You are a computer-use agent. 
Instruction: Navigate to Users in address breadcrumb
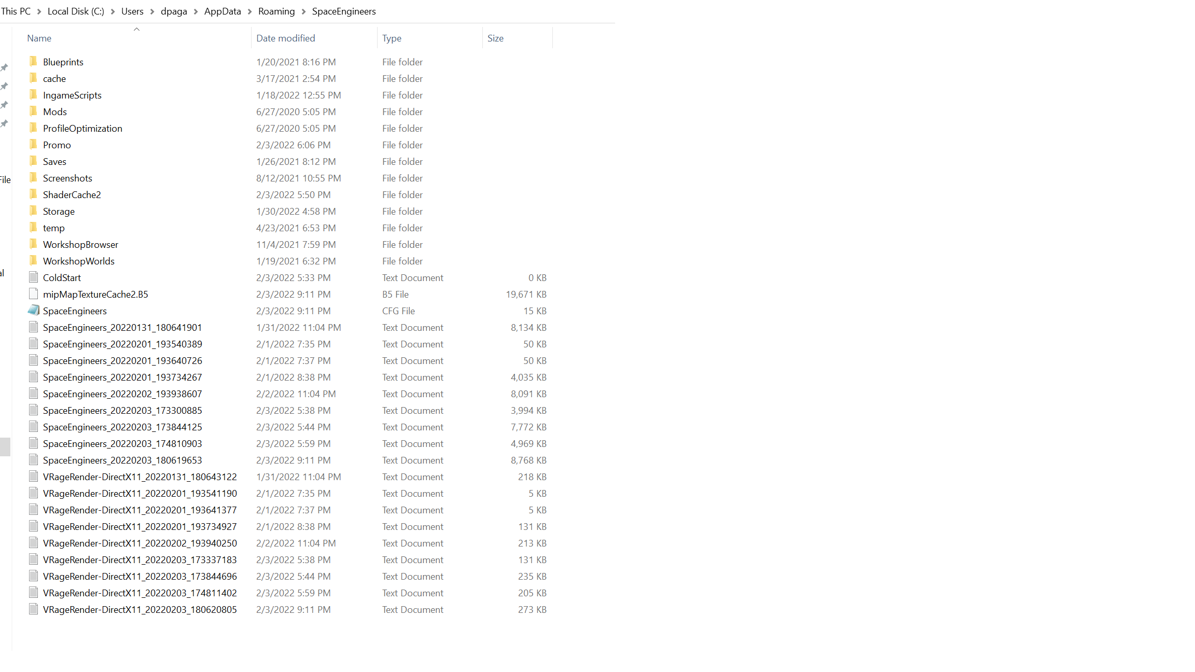click(132, 11)
